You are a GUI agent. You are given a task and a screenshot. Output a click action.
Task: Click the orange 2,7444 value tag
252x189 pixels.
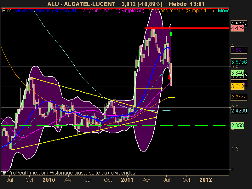click(239, 97)
